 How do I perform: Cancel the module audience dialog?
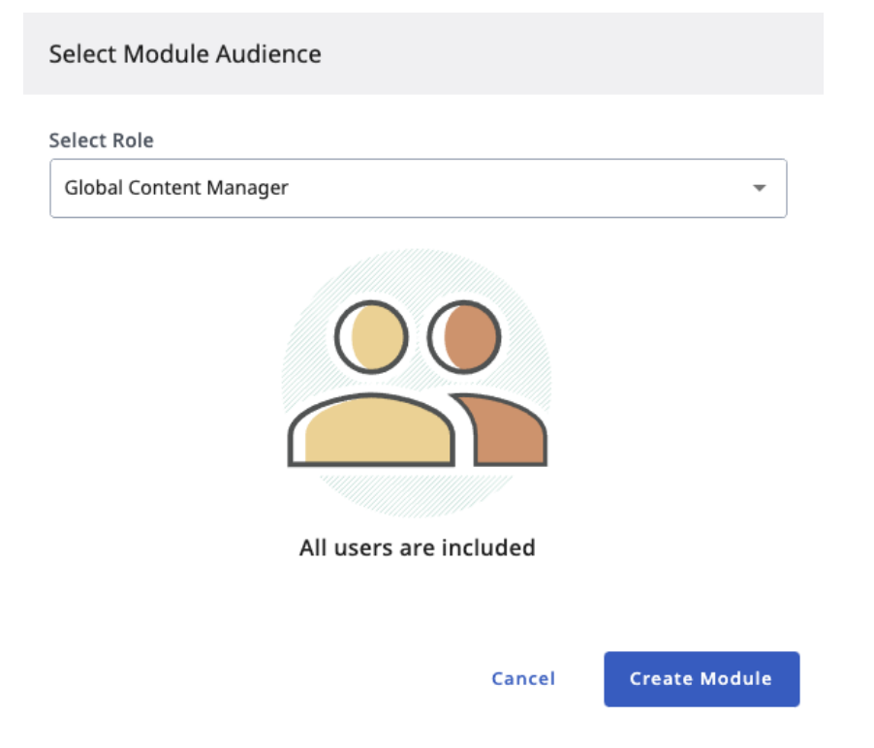[523, 679]
